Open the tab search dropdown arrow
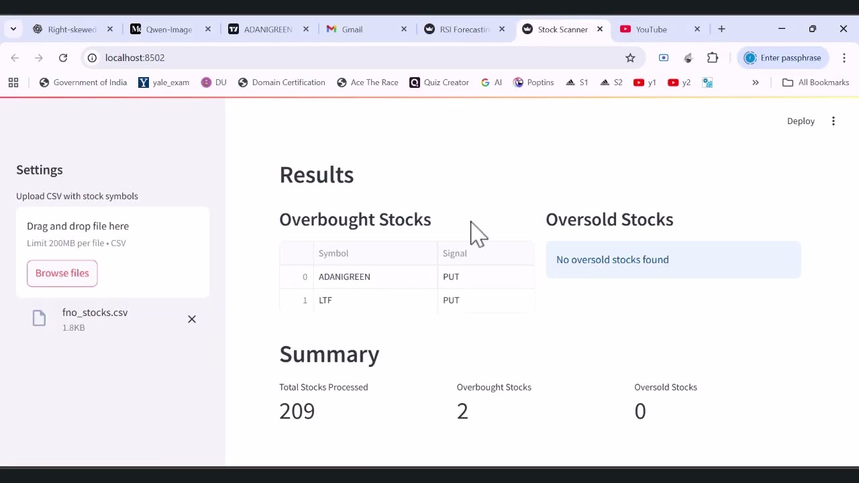Image resolution: width=859 pixels, height=483 pixels. coord(13,30)
